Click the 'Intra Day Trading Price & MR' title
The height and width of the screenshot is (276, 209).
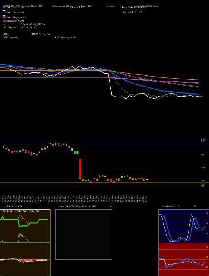coord(77,207)
